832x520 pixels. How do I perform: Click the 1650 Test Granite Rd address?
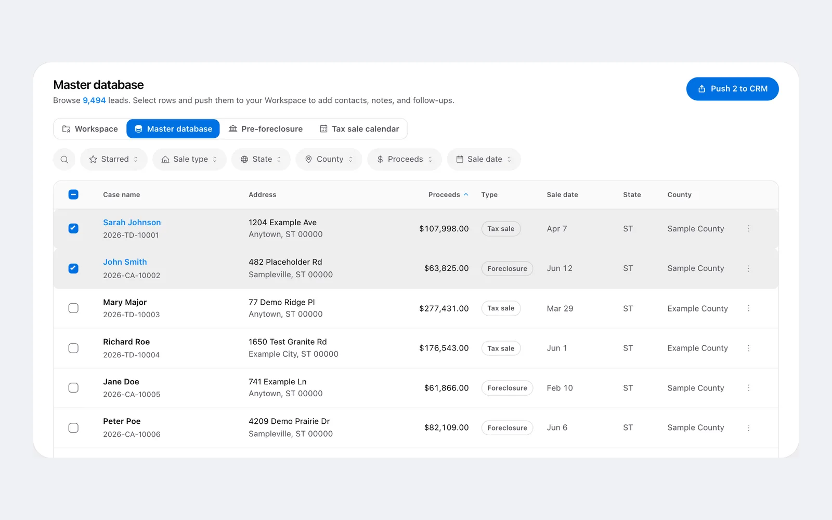pos(288,342)
